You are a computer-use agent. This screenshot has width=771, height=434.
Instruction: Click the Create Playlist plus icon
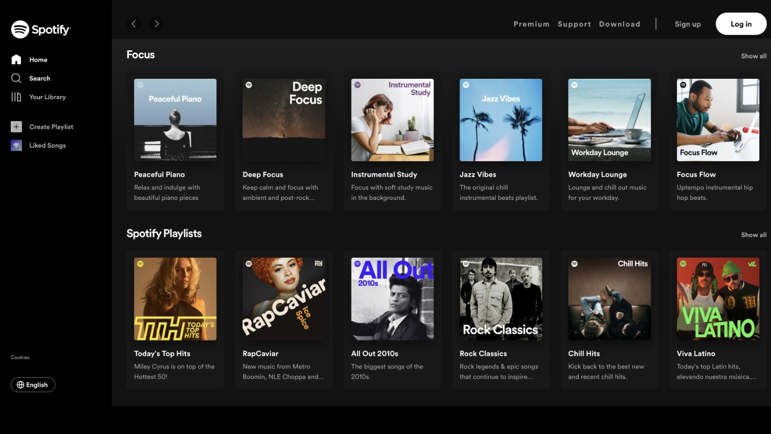click(16, 126)
